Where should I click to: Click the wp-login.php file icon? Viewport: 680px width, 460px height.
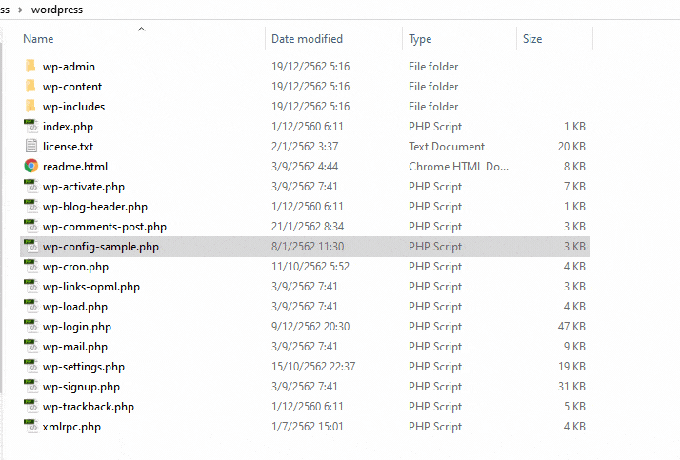click(x=30, y=326)
